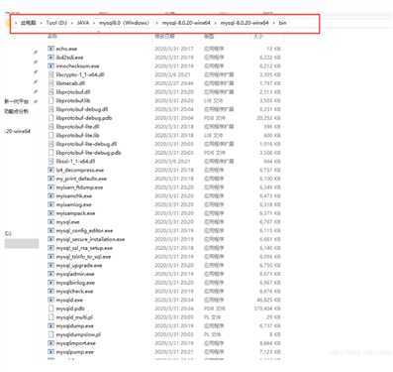Click the mysqld.pdb file icon

coord(50,309)
